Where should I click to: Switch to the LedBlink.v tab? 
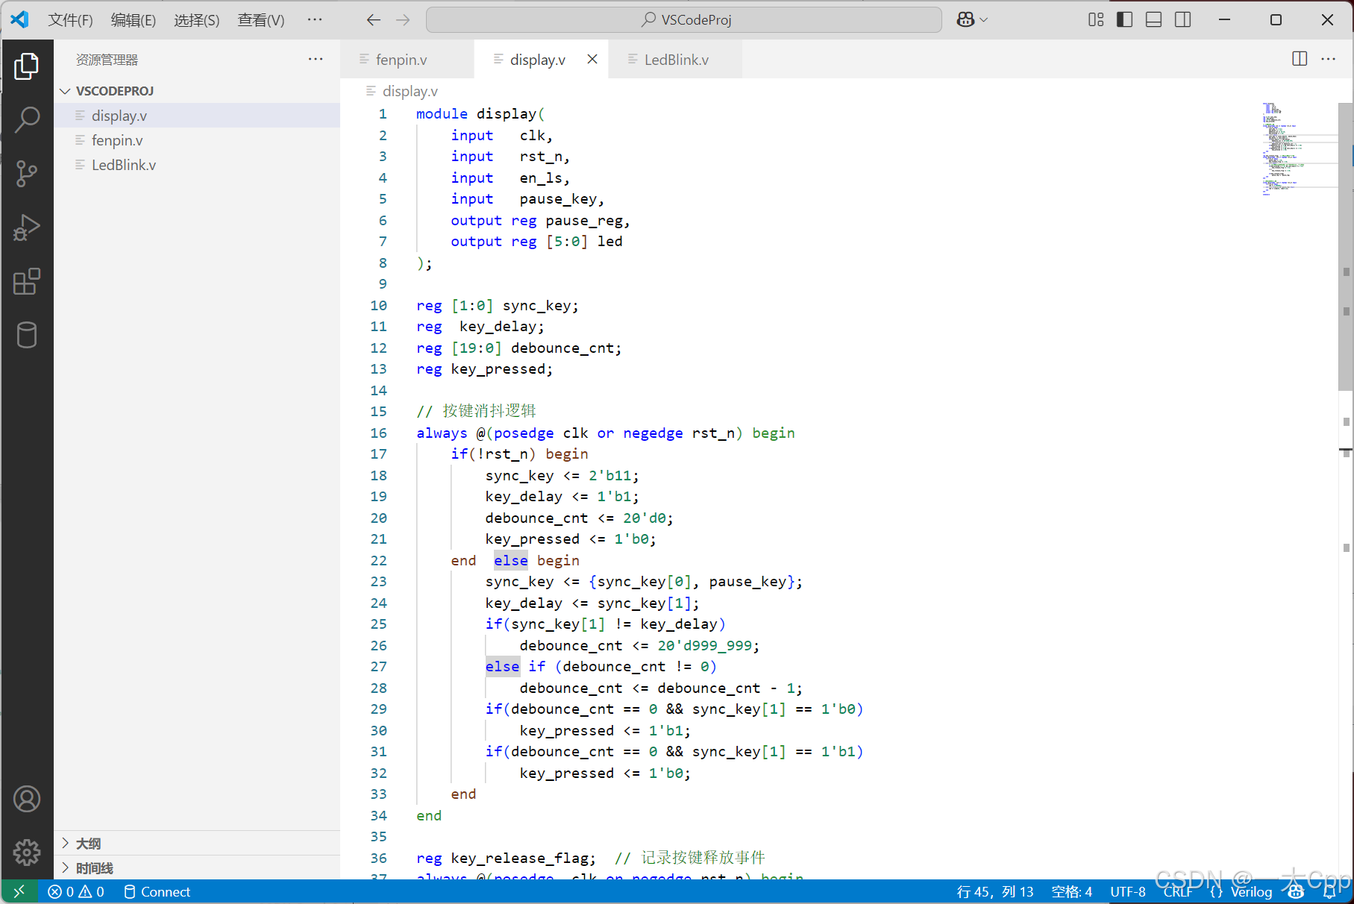(x=676, y=60)
